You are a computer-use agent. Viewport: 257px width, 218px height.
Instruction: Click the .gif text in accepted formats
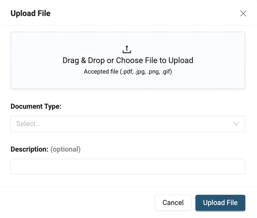(166, 72)
